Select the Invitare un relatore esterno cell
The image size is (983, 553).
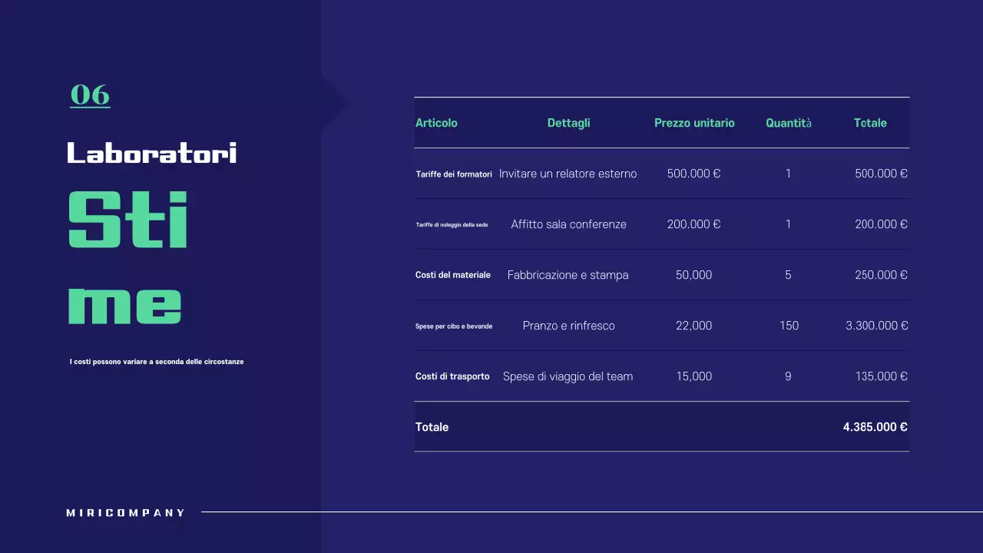(x=568, y=174)
